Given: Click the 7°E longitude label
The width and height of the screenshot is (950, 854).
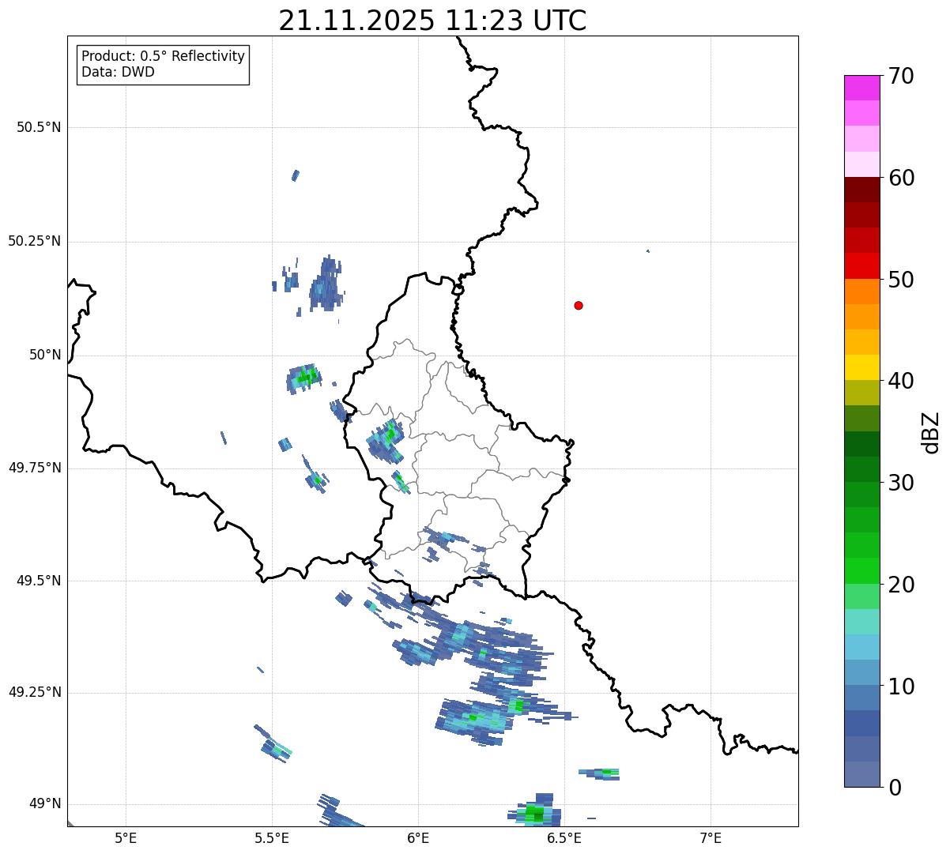Looking at the screenshot, I should point(711,838).
